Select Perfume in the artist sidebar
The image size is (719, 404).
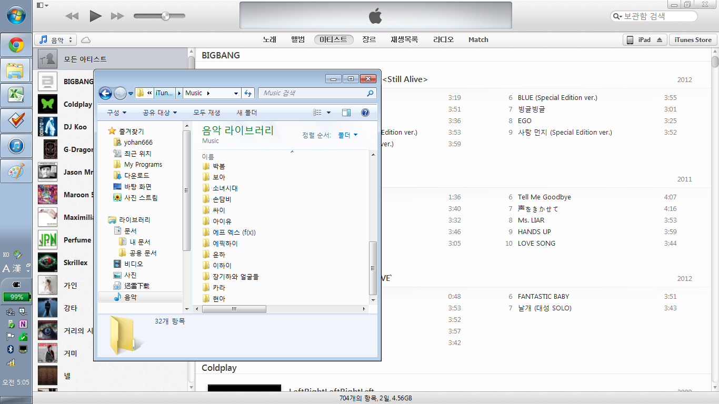pyautogui.click(x=77, y=240)
